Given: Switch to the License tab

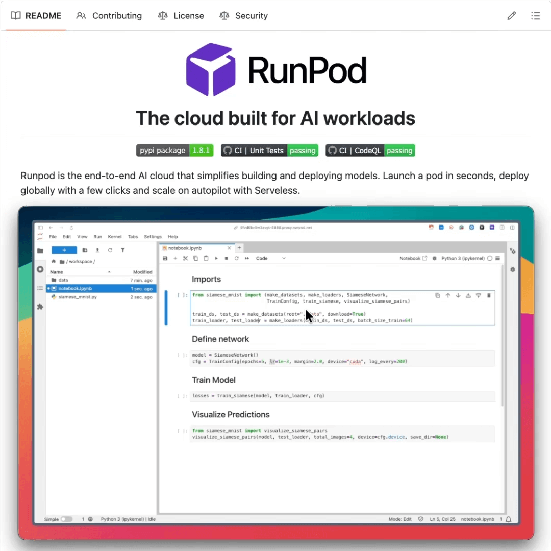Looking at the screenshot, I should (x=181, y=16).
